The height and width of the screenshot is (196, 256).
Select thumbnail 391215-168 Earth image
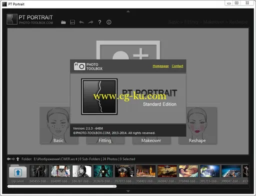[209, 173]
